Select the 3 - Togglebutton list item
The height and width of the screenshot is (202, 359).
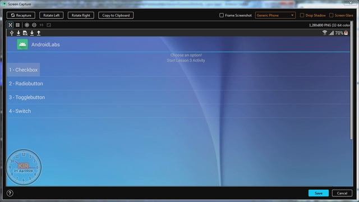178,97
